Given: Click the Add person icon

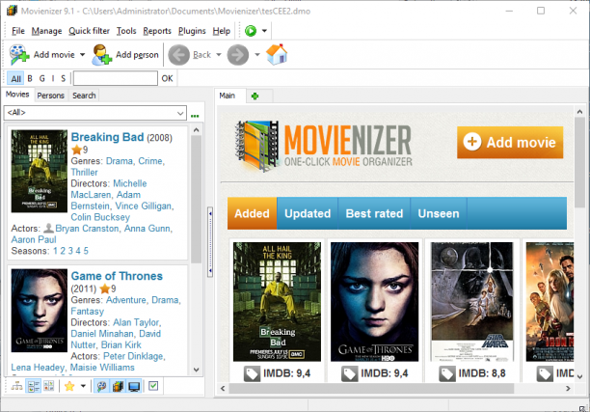Looking at the screenshot, I should (x=101, y=55).
